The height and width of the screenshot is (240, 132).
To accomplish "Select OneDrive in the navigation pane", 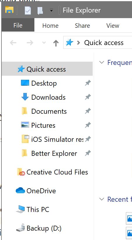I will [36, 191].
